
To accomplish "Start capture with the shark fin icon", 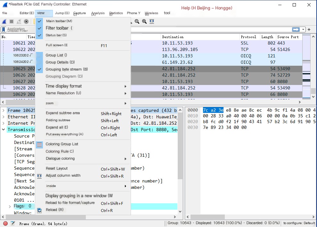I will click(x=4, y=21).
